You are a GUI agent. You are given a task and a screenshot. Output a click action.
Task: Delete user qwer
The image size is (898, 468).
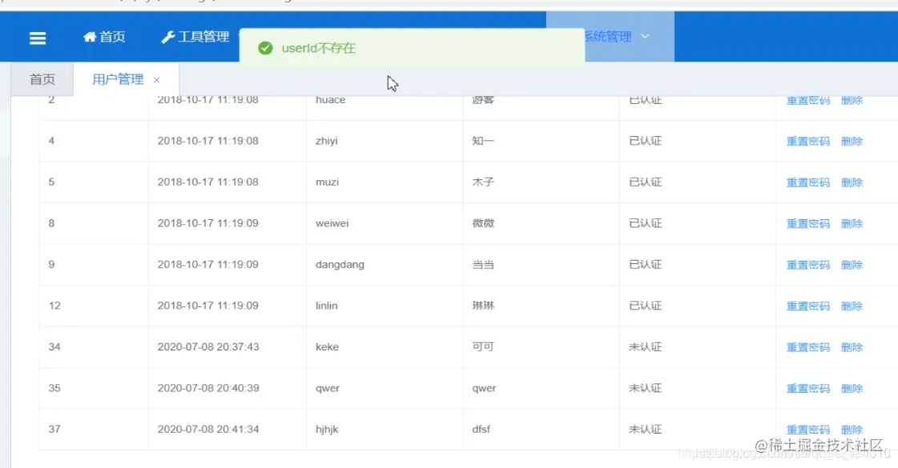coord(852,389)
